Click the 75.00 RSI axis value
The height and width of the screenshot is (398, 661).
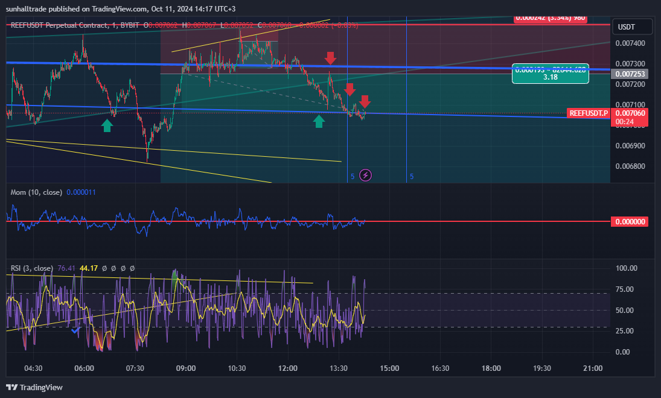(x=624, y=289)
